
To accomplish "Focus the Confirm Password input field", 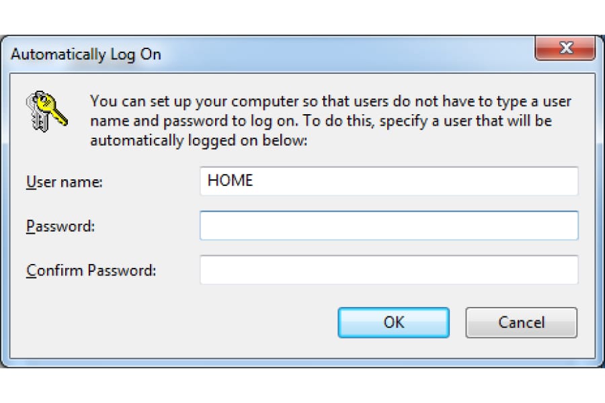I will (x=389, y=269).
